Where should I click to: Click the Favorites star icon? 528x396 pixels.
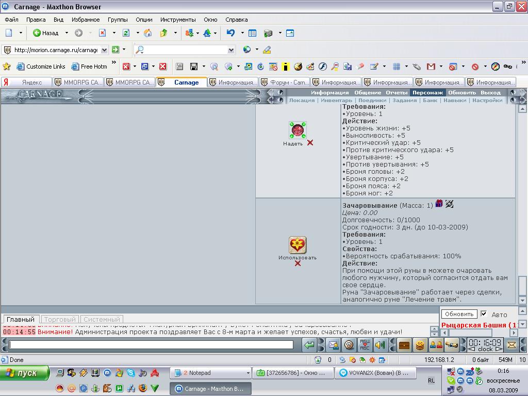point(6,67)
